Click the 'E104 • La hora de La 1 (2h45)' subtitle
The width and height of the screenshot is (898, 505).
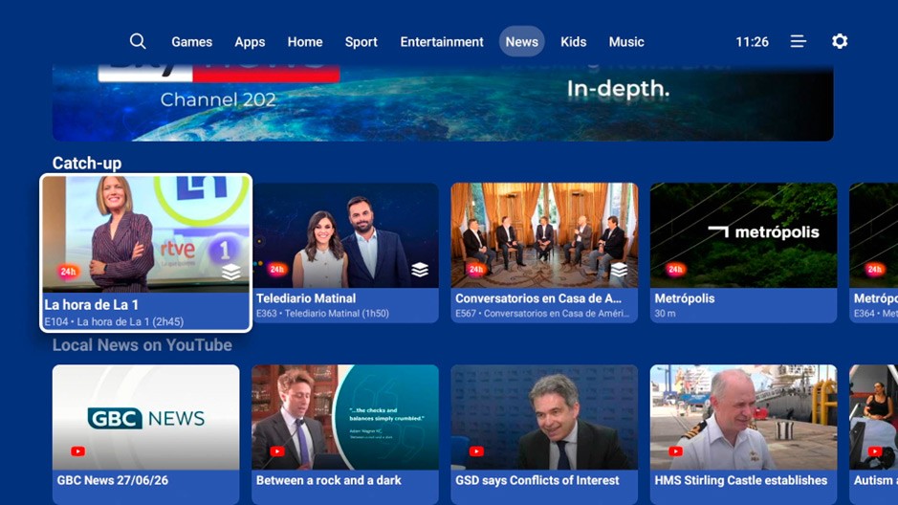[114, 321]
